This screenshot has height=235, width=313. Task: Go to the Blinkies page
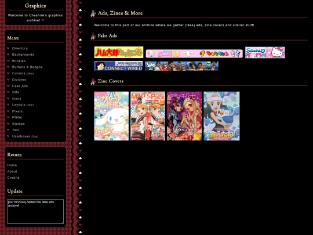click(x=19, y=61)
